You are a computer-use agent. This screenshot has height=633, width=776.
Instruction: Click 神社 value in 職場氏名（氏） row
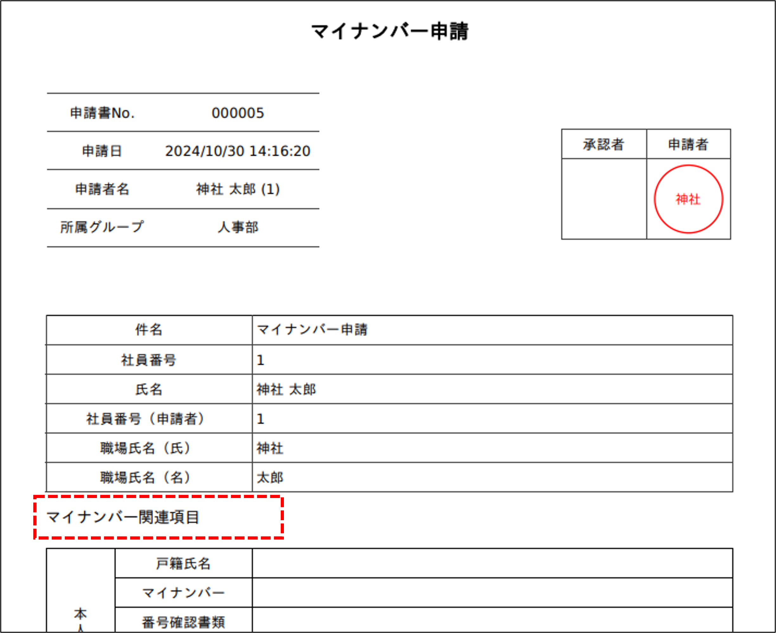tap(270, 448)
